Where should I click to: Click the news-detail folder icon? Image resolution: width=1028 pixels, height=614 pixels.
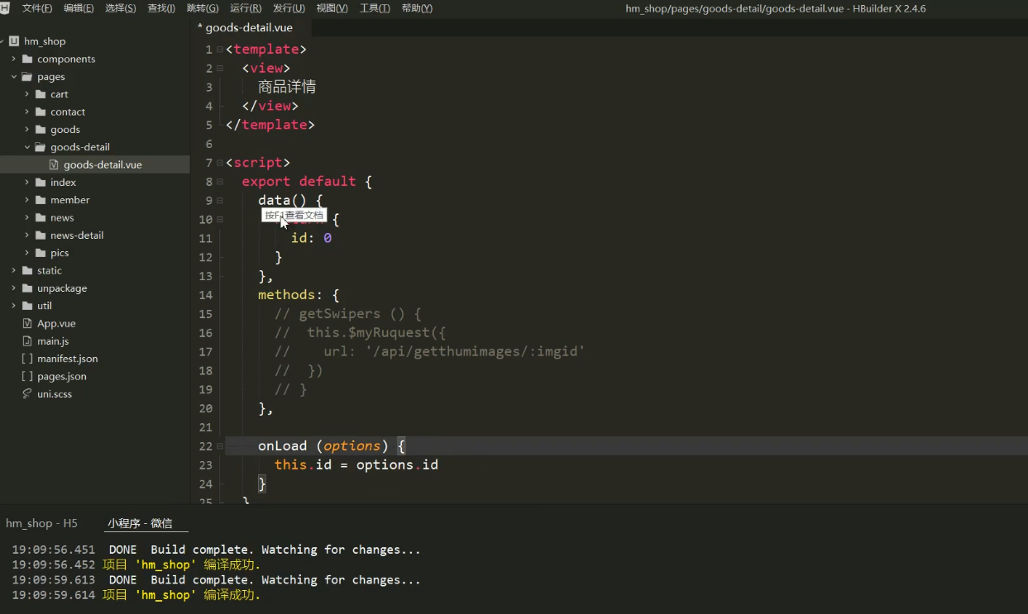point(41,236)
